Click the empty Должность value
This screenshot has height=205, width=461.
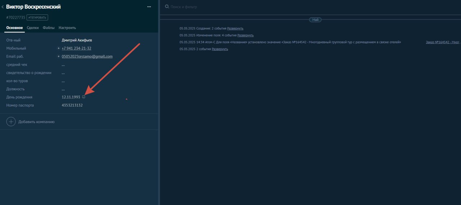tap(63, 89)
